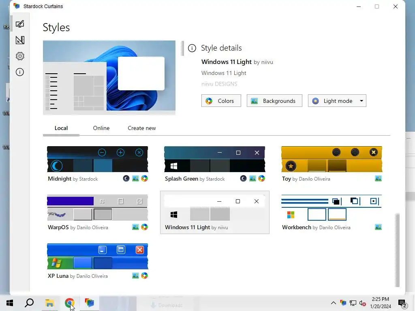Click WarpOS's color wheel icon

[x=144, y=227]
